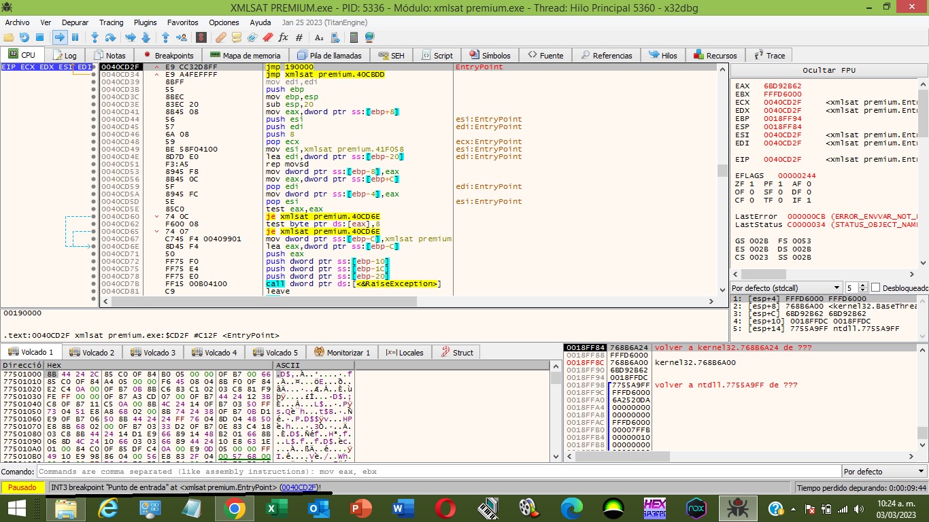
Task: Click the registers panel horizontal scrollbar
Action: coord(823,273)
